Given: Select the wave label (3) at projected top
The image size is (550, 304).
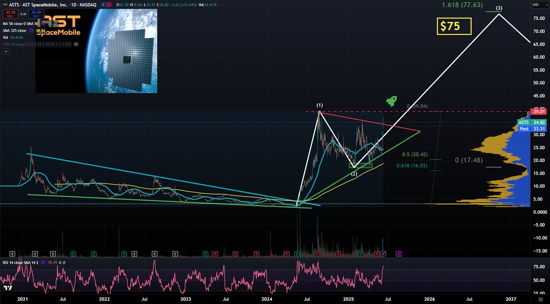Looking at the screenshot, I should coord(499,8).
